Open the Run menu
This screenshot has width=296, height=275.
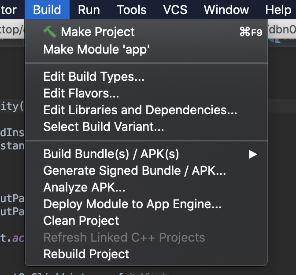(89, 10)
